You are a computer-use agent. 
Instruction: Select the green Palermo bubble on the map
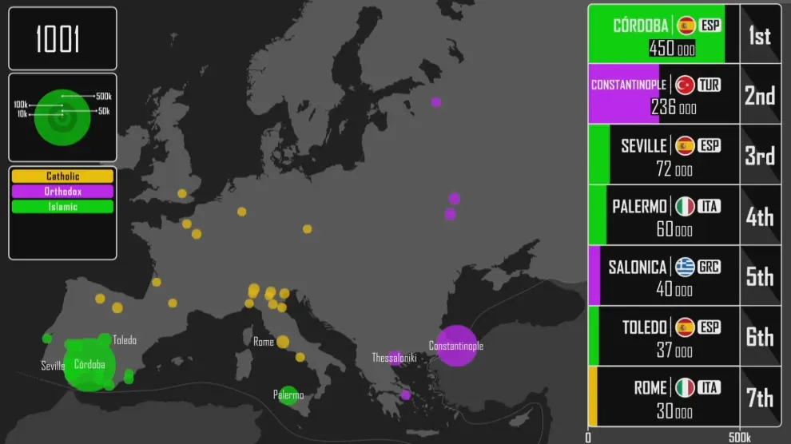pyautogui.click(x=288, y=394)
